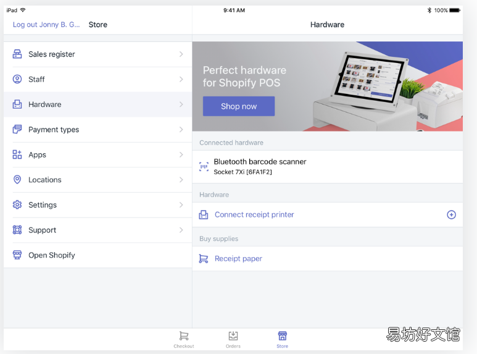Click Socket 7Xi [6FA1F2] device text
The image size is (477, 354).
tap(243, 172)
